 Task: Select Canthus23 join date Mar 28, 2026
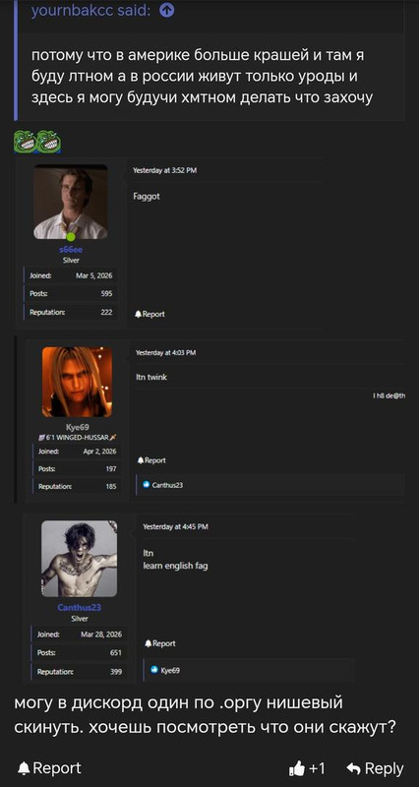pyautogui.click(x=101, y=635)
